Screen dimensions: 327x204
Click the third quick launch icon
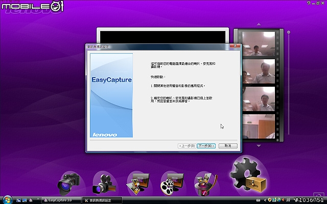pyautogui.click(x=31, y=200)
